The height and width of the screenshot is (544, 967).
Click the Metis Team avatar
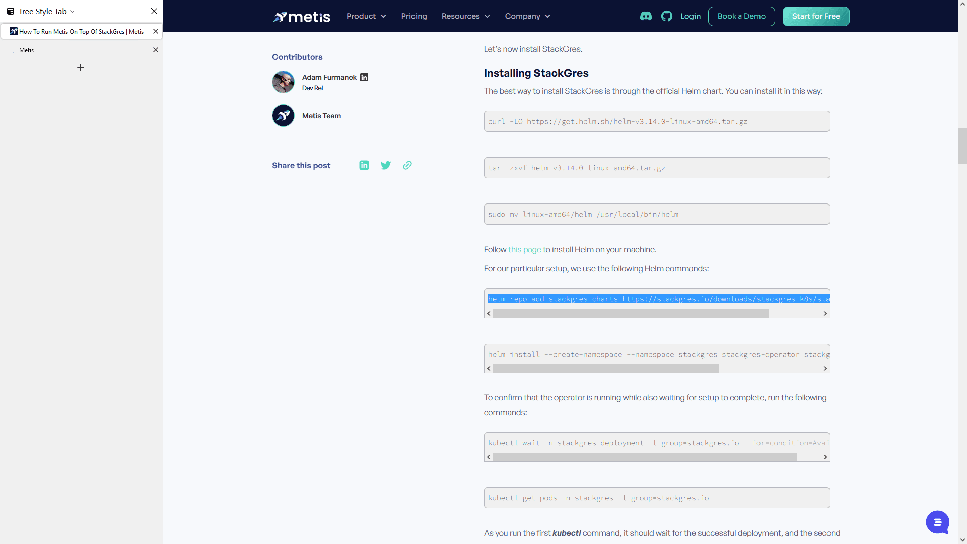283,116
